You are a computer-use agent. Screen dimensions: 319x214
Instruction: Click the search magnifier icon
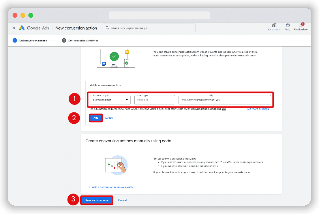(107, 28)
